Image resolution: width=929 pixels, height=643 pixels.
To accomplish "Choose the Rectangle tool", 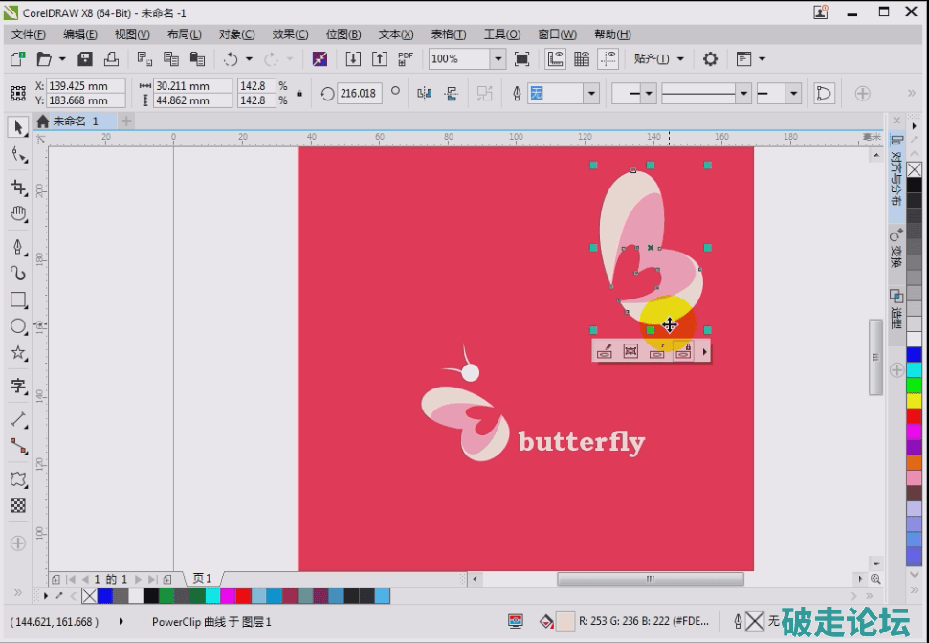I will (17, 299).
